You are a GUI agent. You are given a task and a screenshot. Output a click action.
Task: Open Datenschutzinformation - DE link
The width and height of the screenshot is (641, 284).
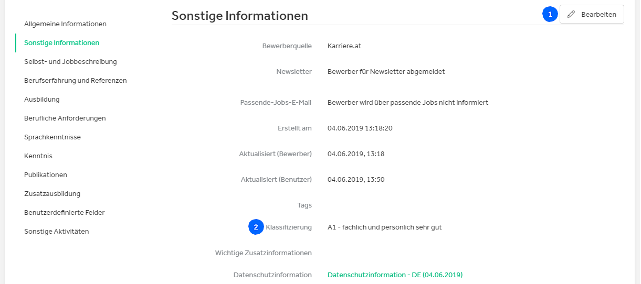395,275
